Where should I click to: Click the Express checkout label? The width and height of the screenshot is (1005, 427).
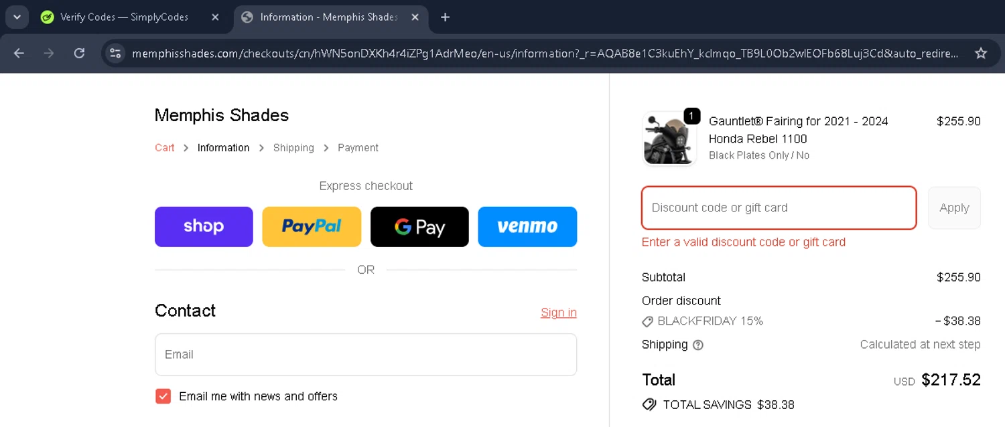point(366,186)
